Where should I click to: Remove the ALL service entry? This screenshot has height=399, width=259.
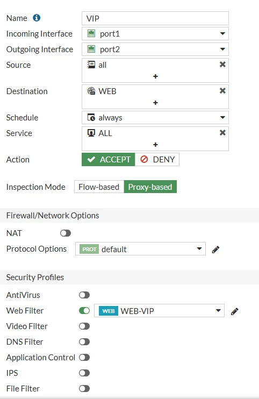point(222,133)
